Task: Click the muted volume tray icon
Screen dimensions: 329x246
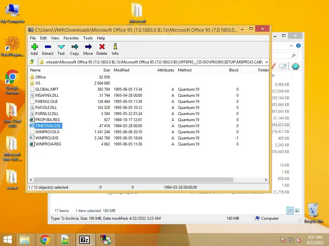Action: click(x=299, y=240)
